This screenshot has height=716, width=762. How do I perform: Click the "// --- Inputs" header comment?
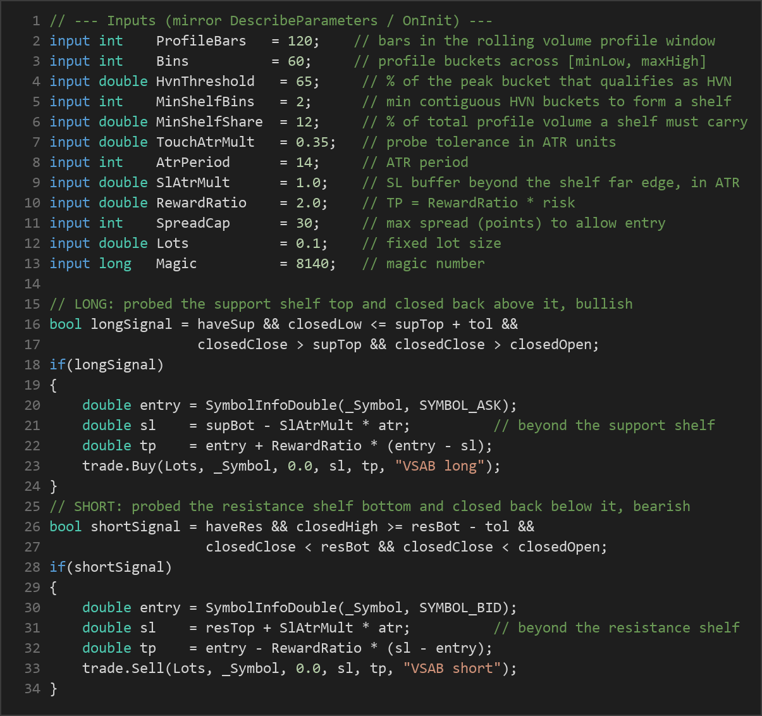[271, 21]
